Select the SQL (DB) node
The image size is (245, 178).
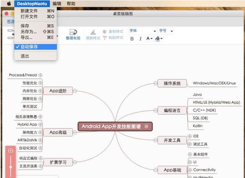[200, 118]
